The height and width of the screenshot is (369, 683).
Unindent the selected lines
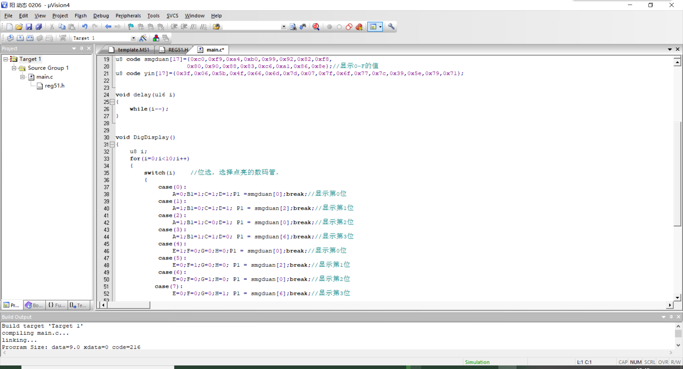click(184, 27)
